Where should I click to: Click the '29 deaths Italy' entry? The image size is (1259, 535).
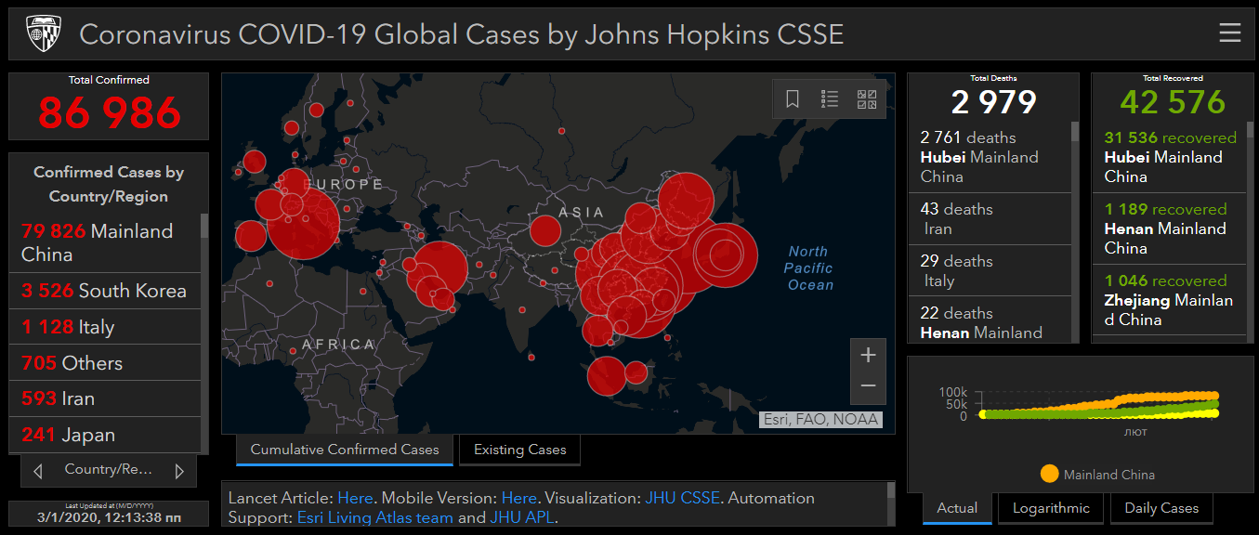pyautogui.click(x=990, y=271)
